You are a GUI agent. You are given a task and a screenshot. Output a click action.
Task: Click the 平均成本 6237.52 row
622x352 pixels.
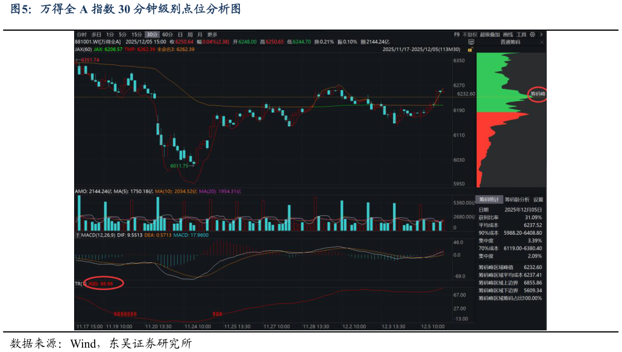coord(510,225)
